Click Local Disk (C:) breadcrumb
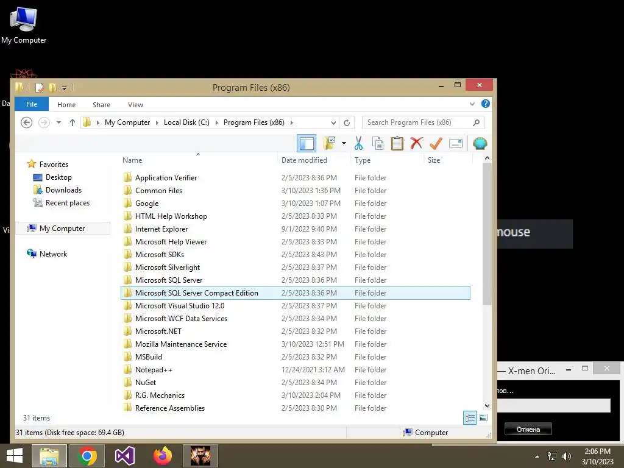 (186, 122)
